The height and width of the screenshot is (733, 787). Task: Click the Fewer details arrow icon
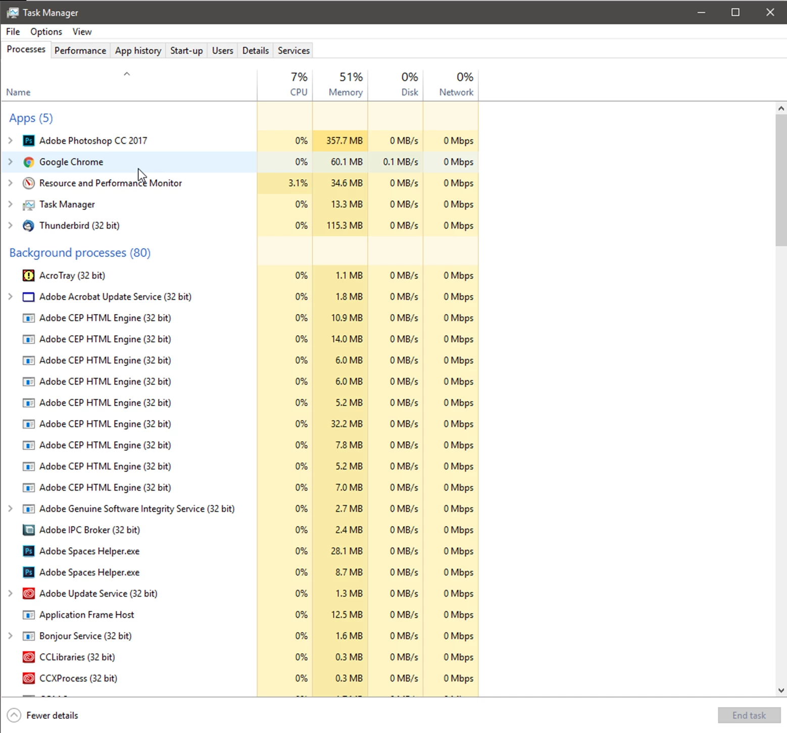(x=14, y=715)
